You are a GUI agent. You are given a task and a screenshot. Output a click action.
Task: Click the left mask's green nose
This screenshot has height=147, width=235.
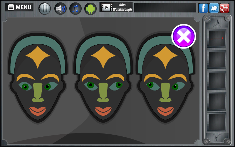pos(38,92)
